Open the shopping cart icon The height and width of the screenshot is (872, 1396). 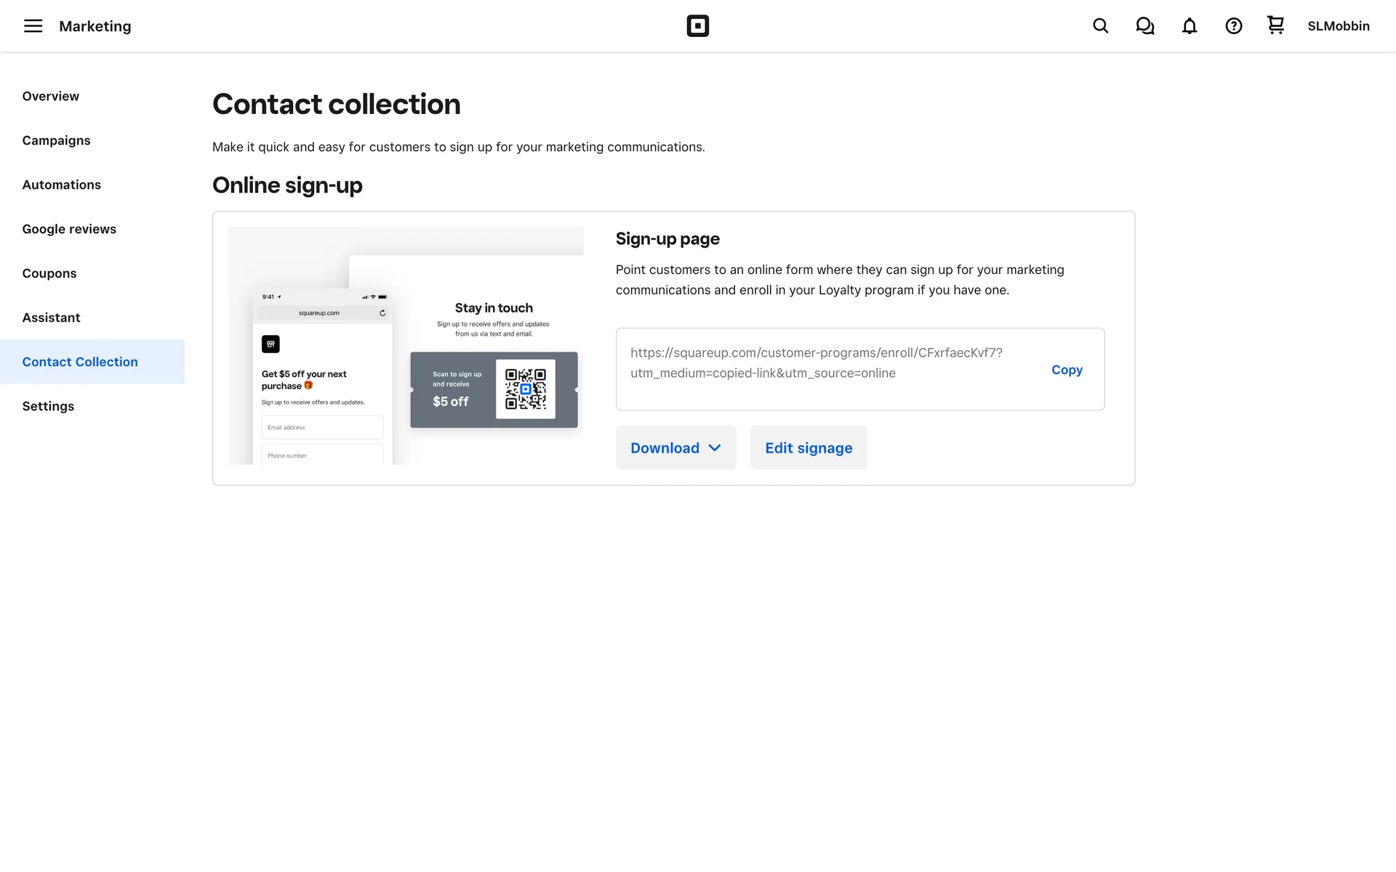coord(1275,25)
